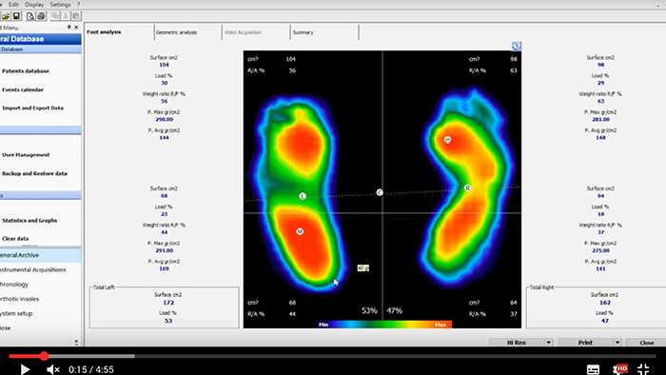Unmute the video sound
This screenshot has height=375, width=666.
[53, 369]
